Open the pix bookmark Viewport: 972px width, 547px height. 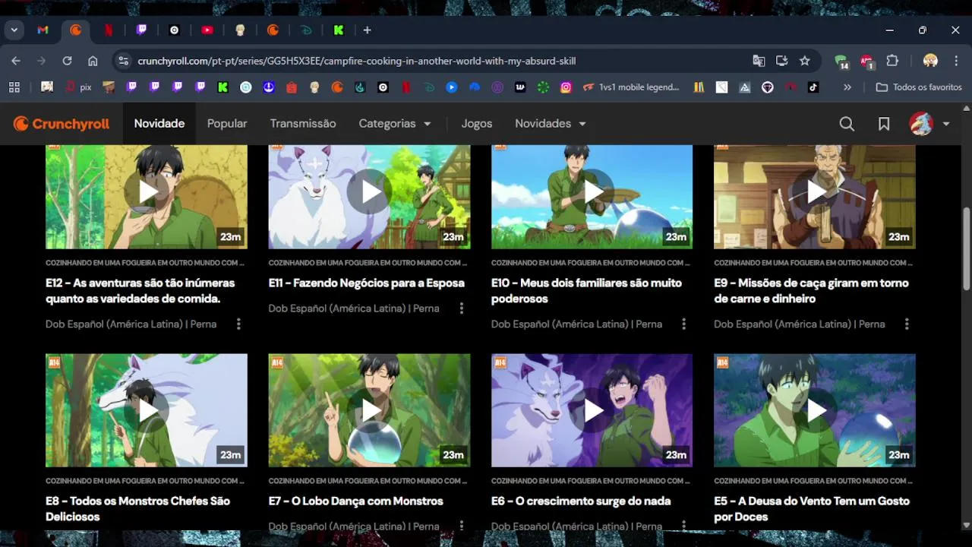78,87
